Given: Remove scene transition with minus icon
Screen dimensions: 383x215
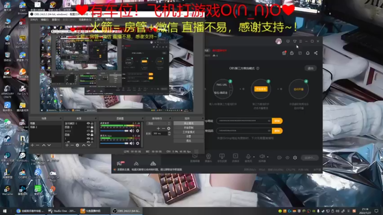Looking at the screenshot, I should coord(163,128).
